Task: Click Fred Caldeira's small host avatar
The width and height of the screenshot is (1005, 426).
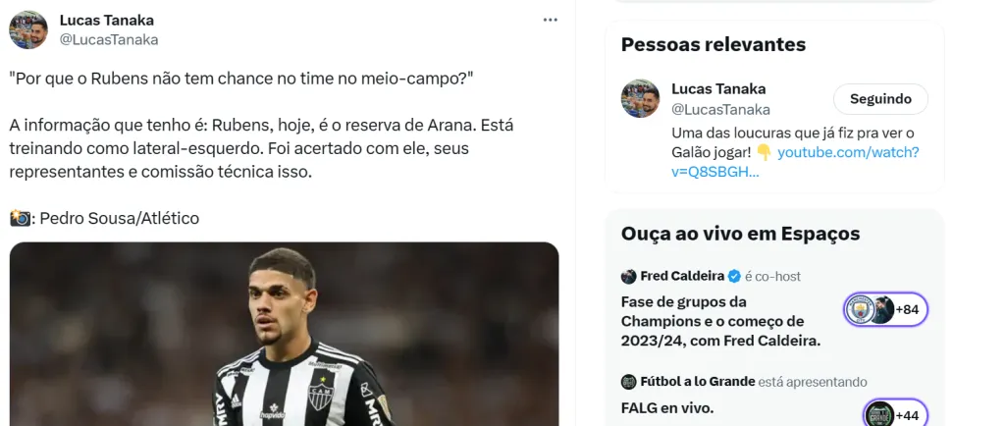Action: coord(629,277)
